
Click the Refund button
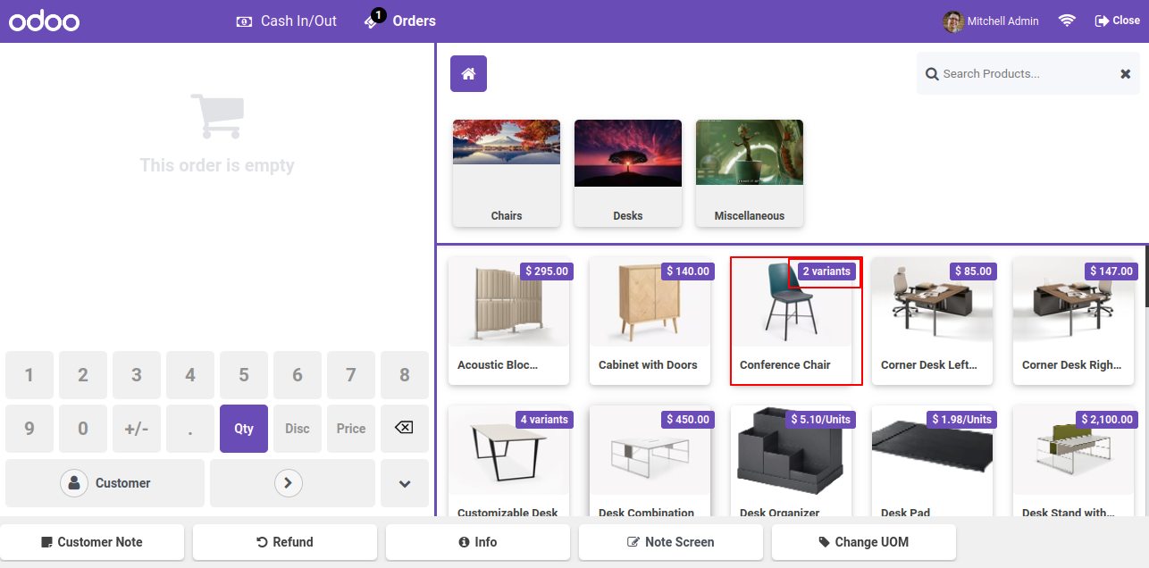coord(285,542)
